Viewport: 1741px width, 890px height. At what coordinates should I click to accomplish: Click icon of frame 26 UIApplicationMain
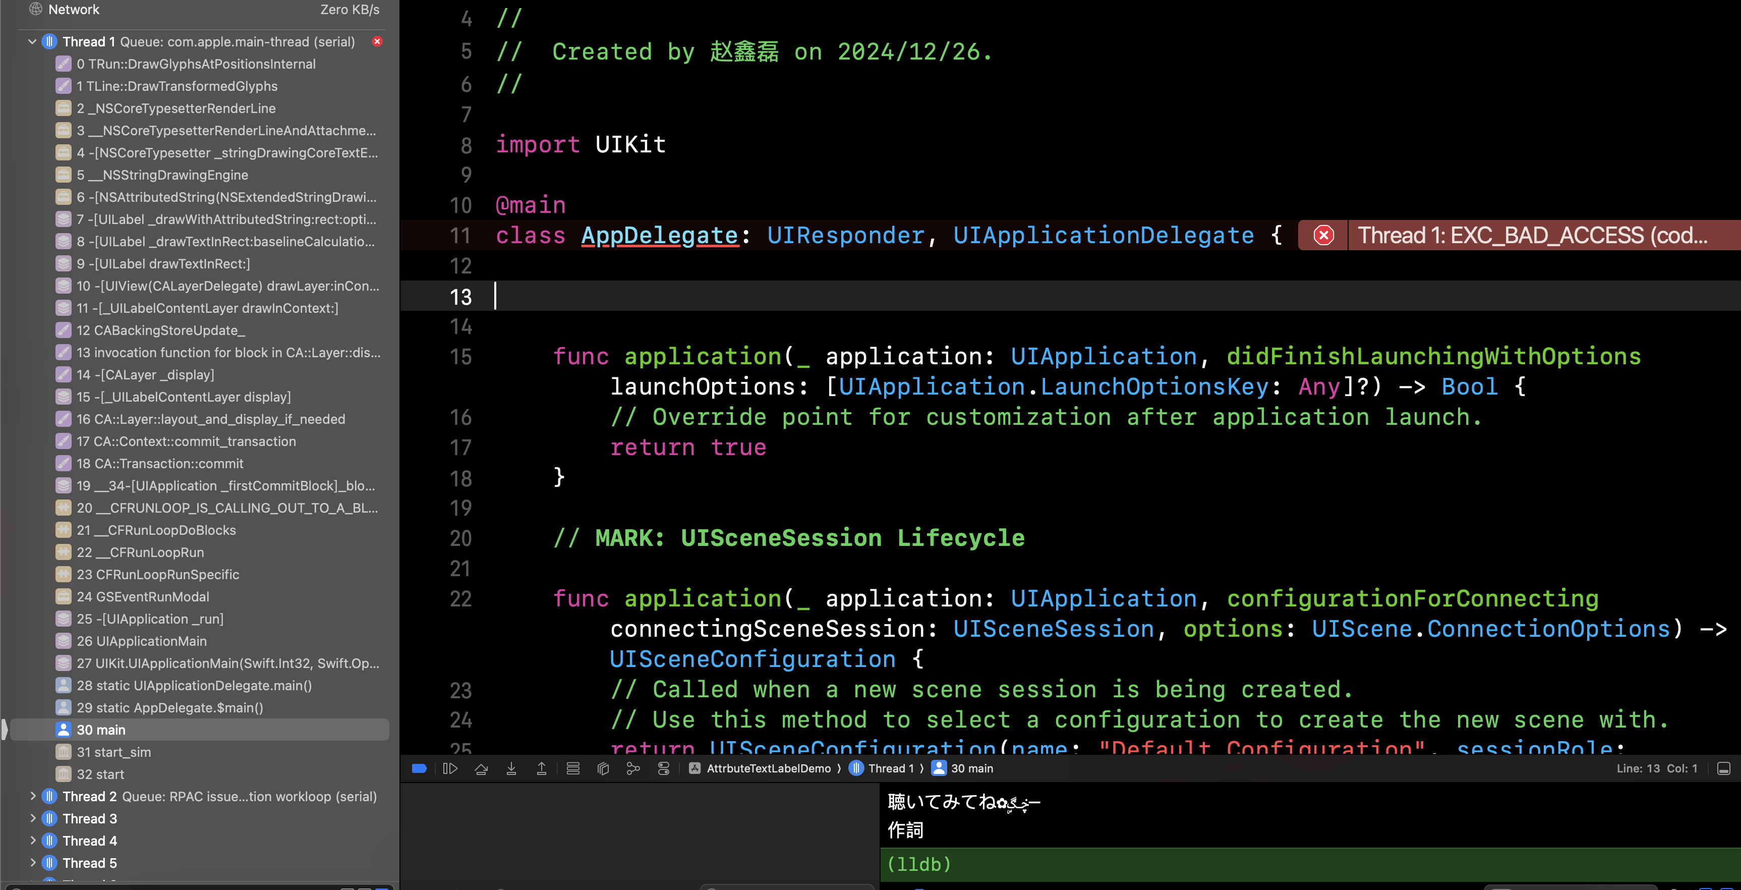[x=63, y=641]
